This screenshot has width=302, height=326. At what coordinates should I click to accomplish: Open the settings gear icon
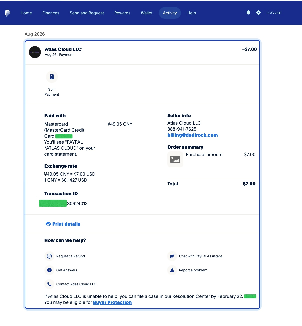point(258,13)
